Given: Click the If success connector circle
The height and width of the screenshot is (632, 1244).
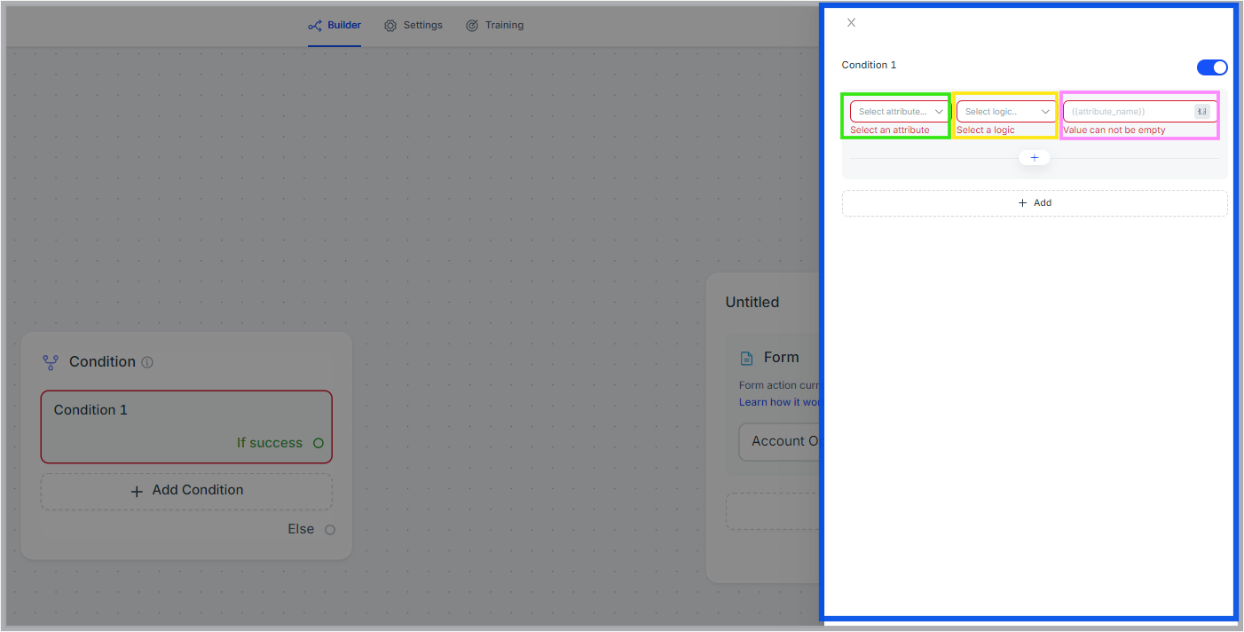Looking at the screenshot, I should point(319,443).
